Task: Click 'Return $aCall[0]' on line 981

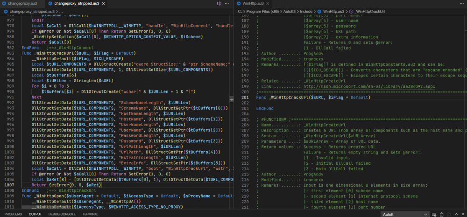Action: point(51,42)
